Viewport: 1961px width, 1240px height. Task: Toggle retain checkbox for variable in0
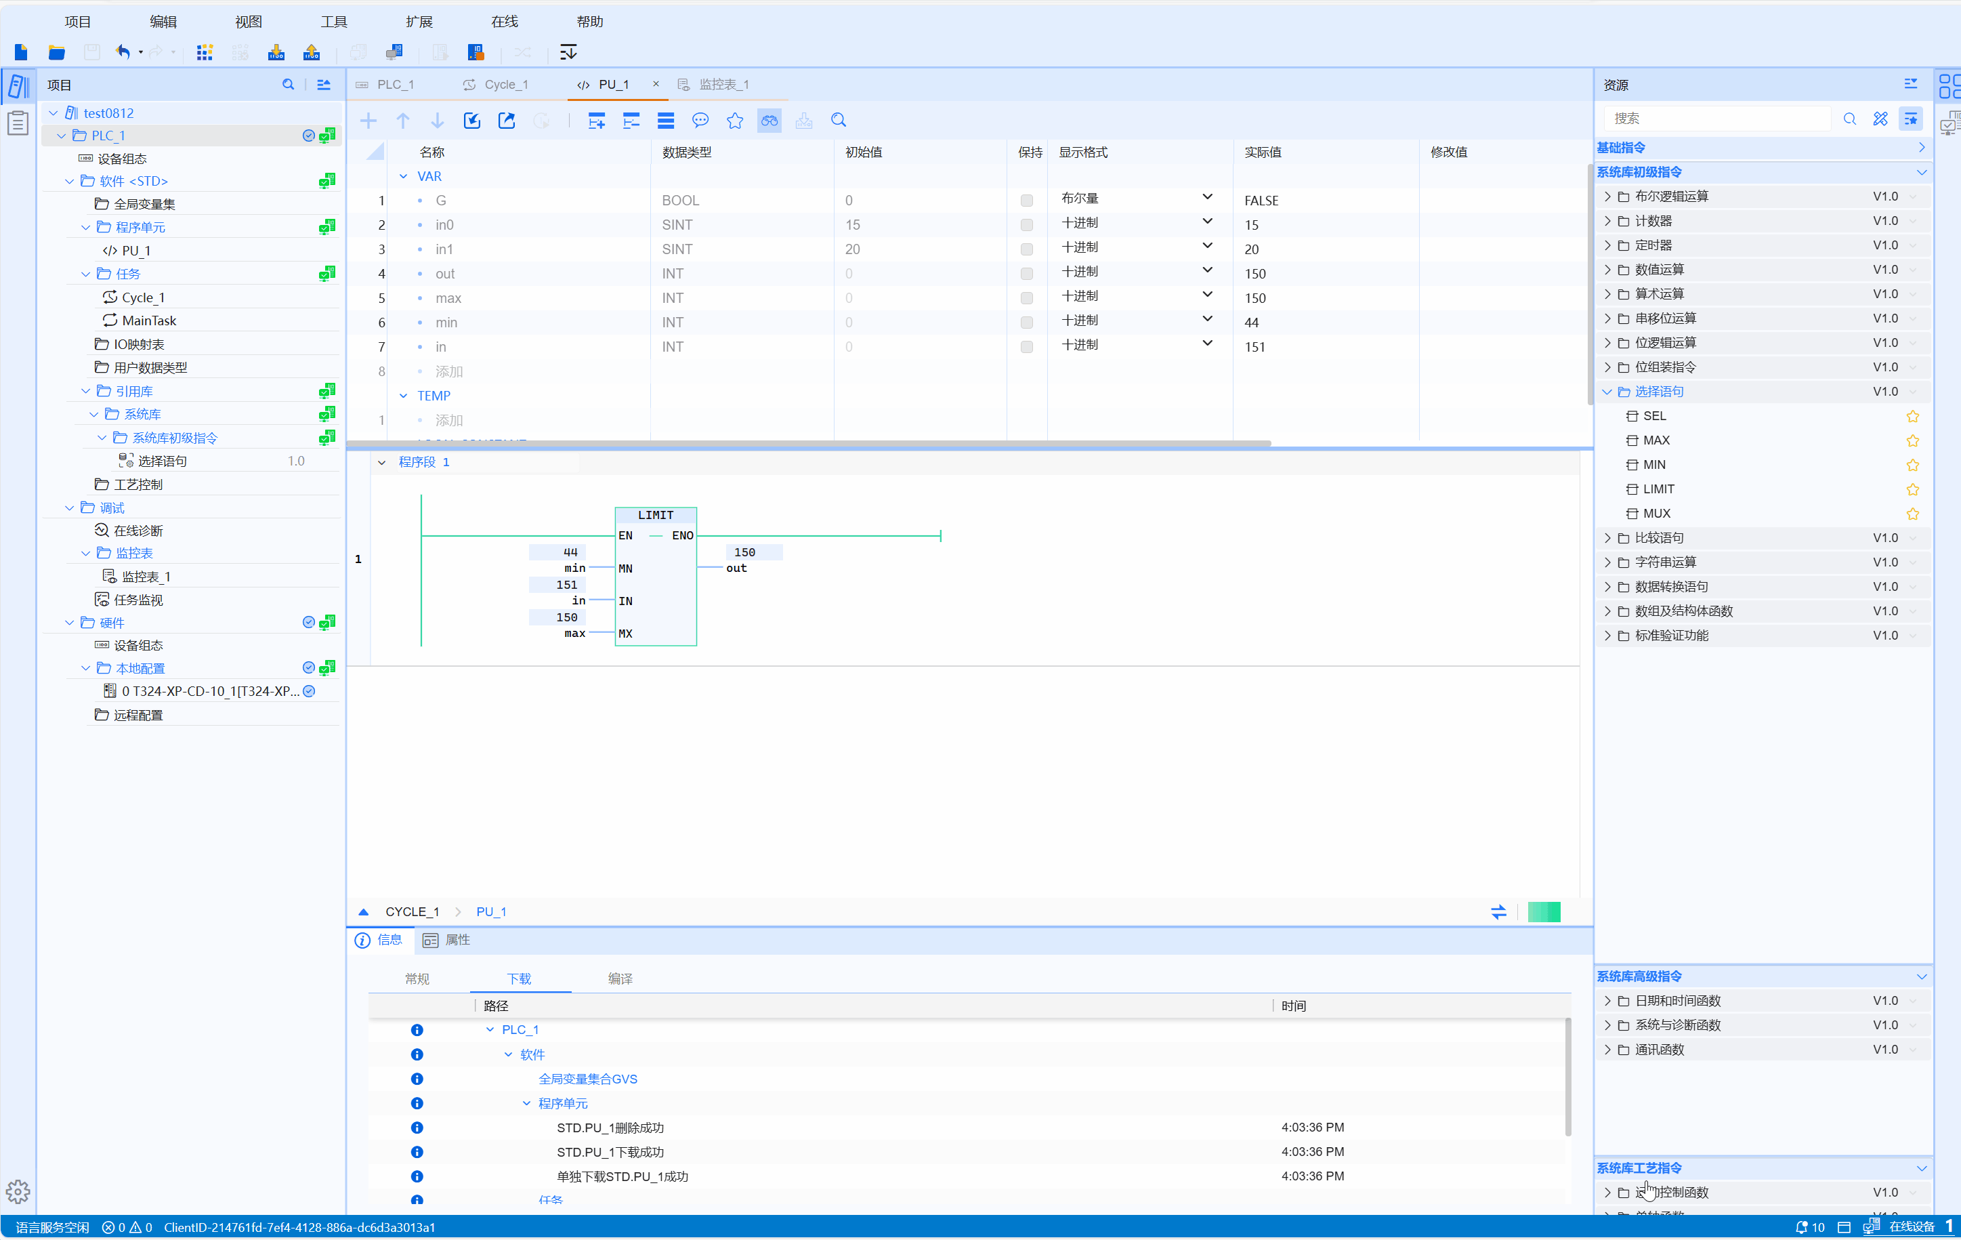[x=1026, y=225]
